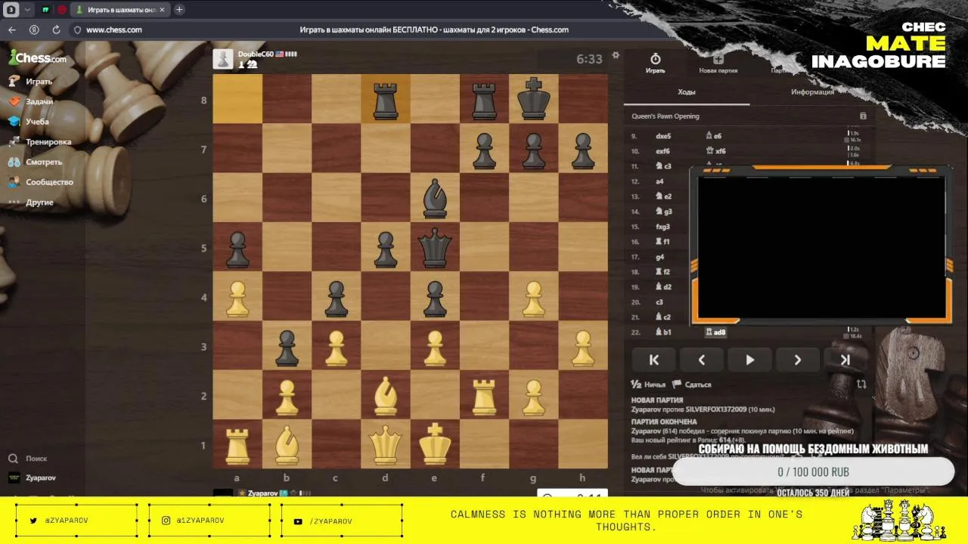The width and height of the screenshot is (968, 544).
Task: Select black's move xf6 on row 10
Action: [715, 151]
